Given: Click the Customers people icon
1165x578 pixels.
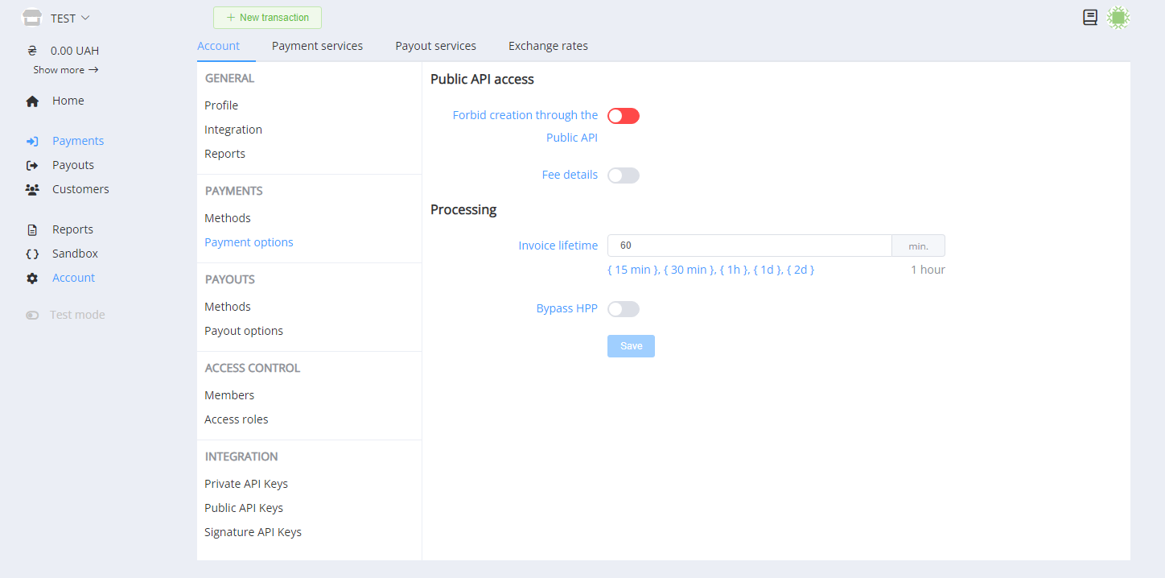Looking at the screenshot, I should pyautogui.click(x=32, y=190).
